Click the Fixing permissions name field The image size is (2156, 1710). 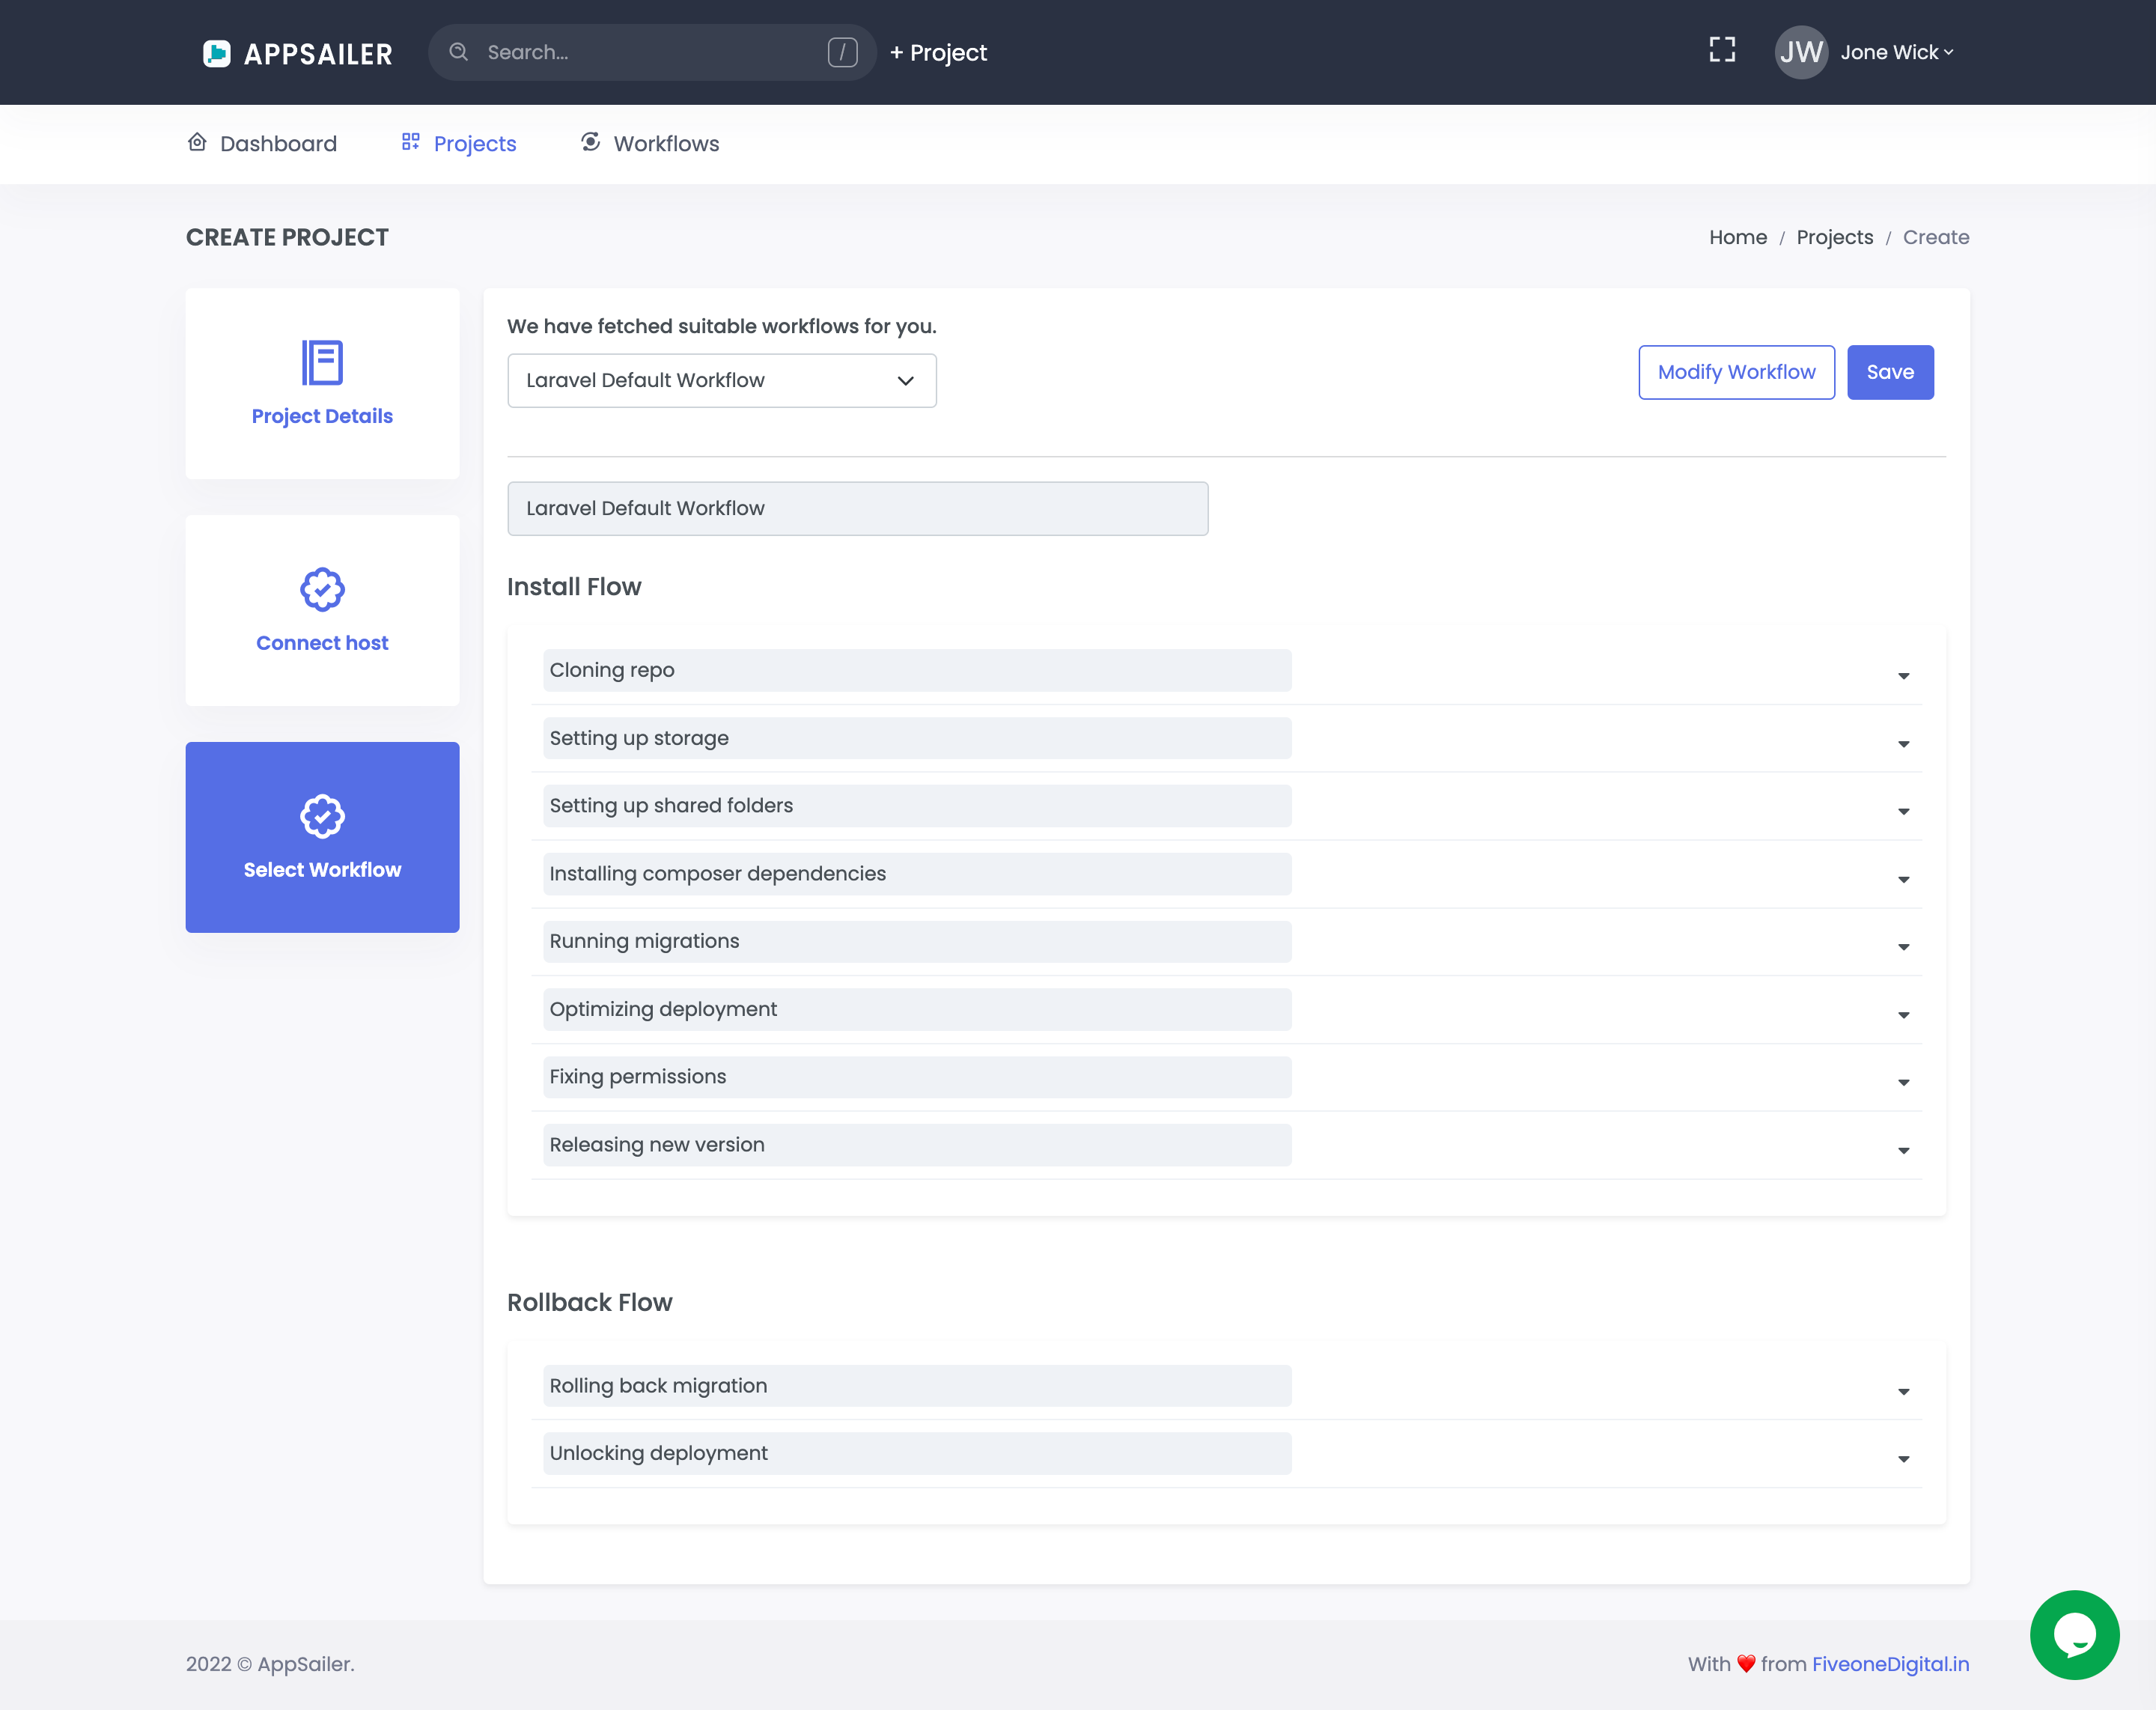pyautogui.click(x=917, y=1077)
